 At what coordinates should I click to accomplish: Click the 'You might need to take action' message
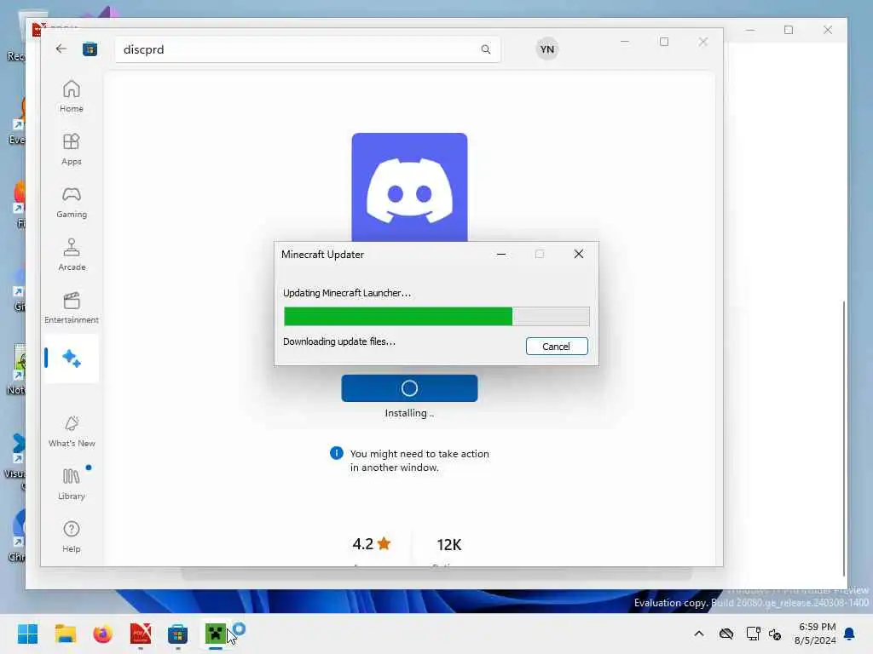419,461
